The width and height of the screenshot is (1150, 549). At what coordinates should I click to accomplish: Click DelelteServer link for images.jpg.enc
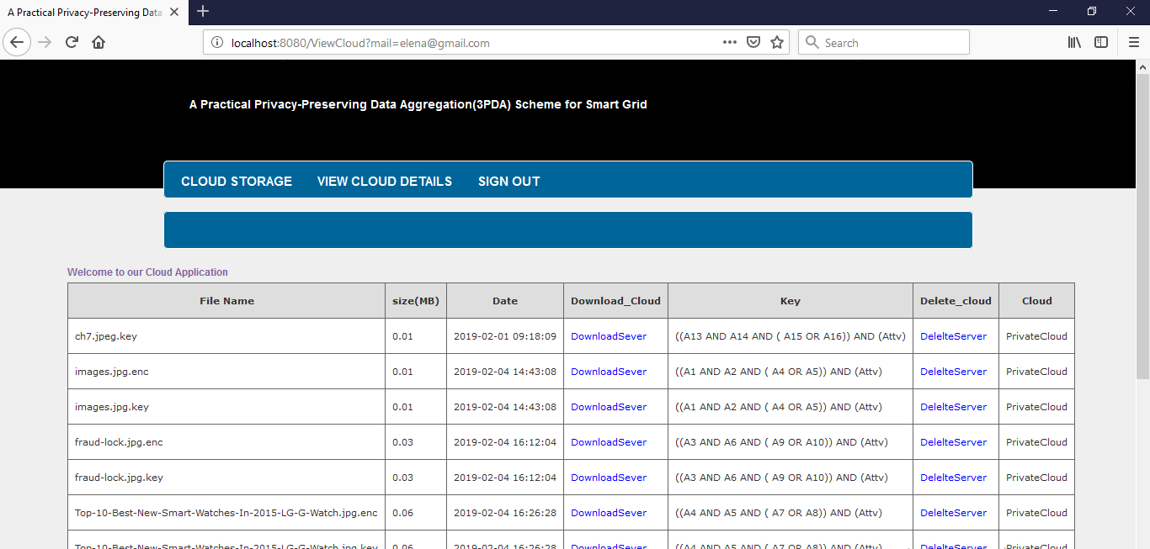tap(953, 372)
